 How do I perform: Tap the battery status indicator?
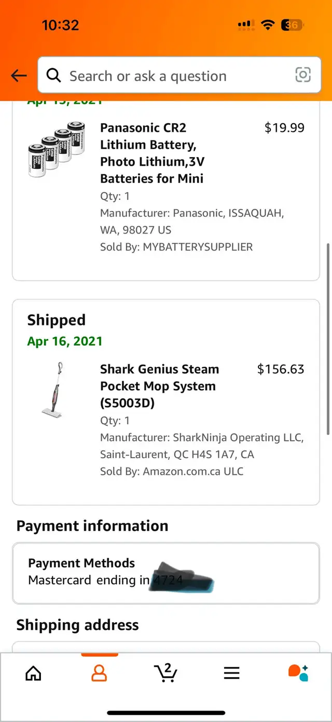292,25
